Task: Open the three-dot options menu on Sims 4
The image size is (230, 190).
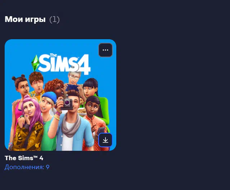Action: pos(105,50)
